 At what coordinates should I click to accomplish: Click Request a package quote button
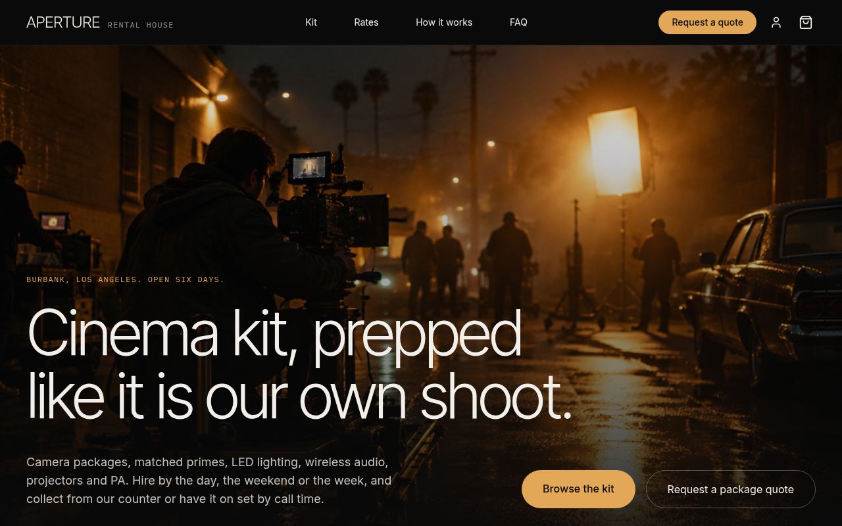(x=731, y=489)
